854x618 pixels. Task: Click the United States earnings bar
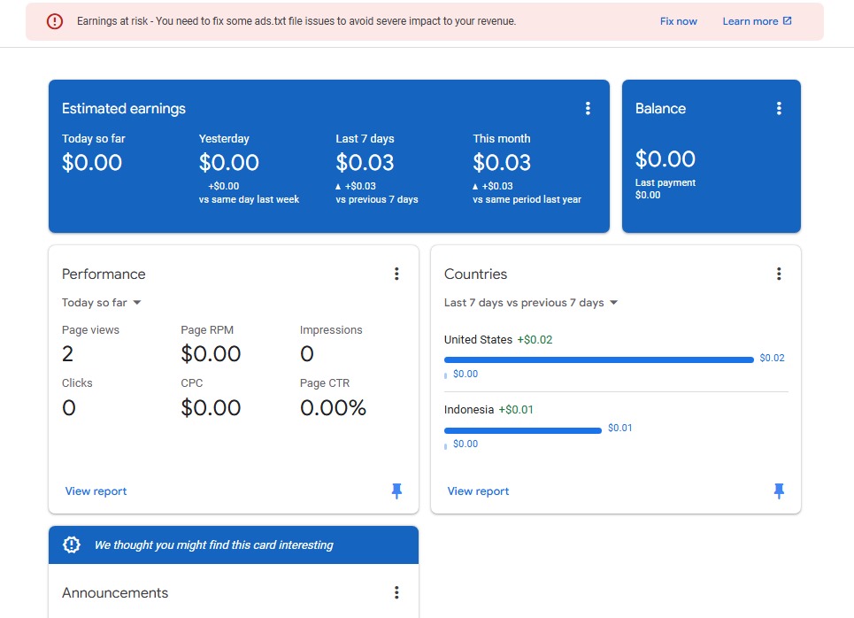coord(598,359)
